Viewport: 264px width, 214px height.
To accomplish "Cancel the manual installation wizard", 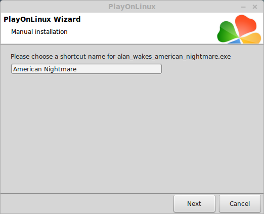I will pos(240,203).
